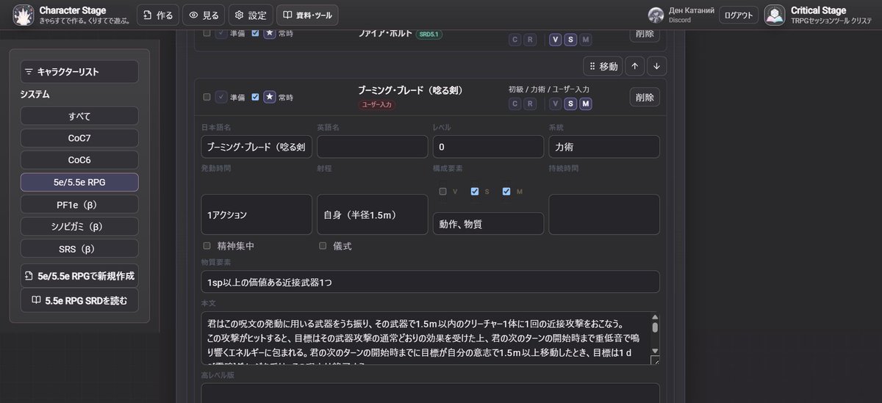Click the 移動 drag handle button
The width and height of the screenshot is (882, 403).
[x=603, y=66]
